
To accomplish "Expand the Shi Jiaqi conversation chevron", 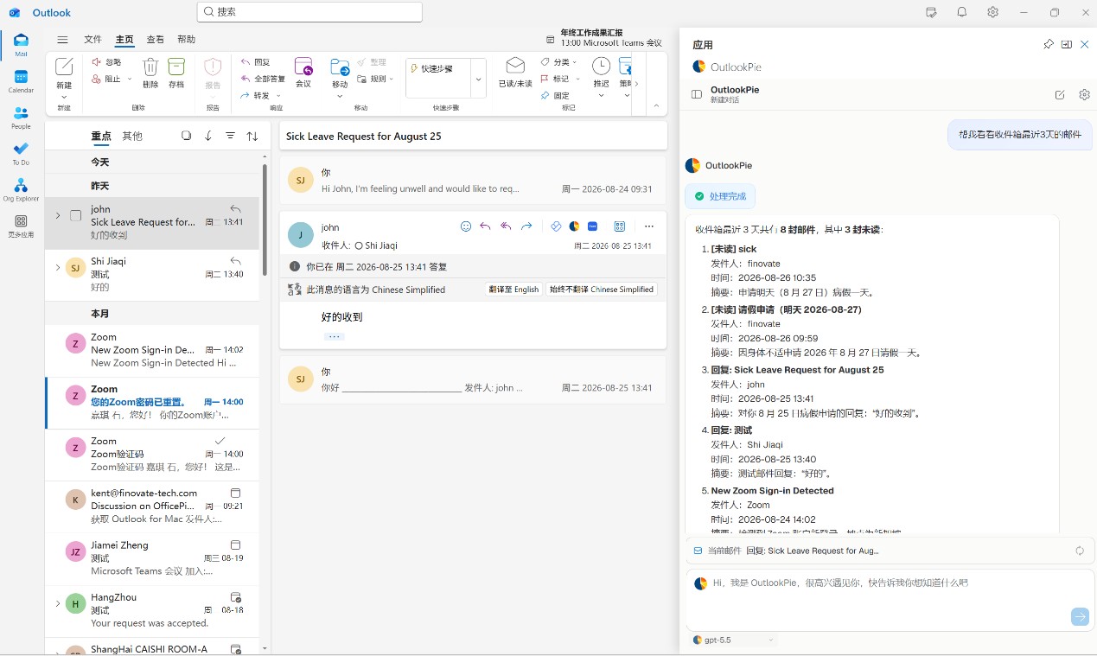I will [x=58, y=267].
